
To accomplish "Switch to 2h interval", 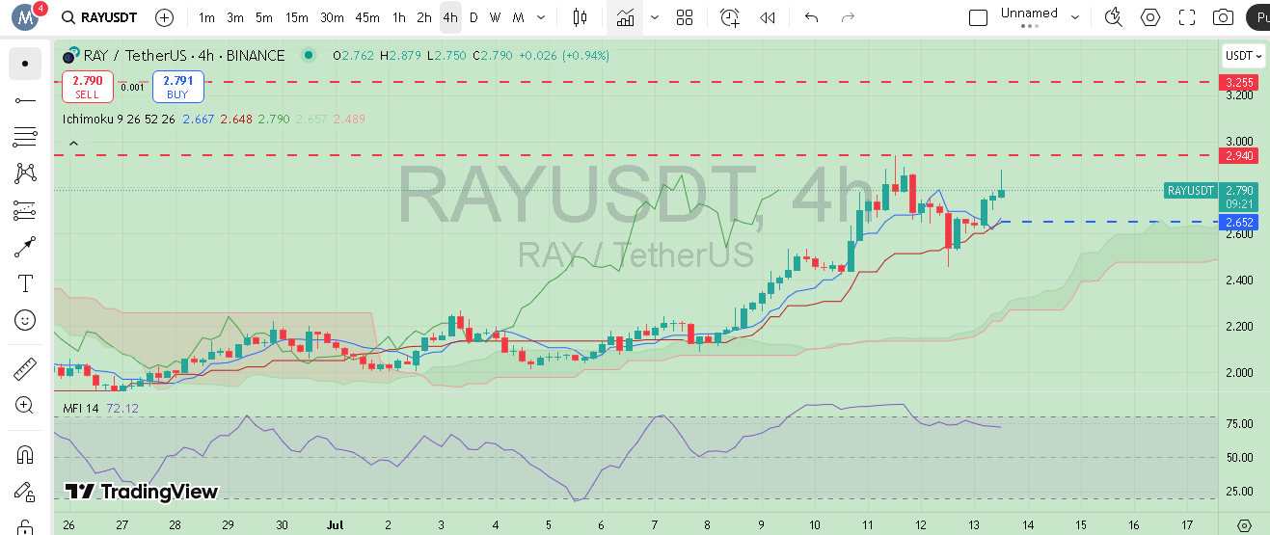I will 424,17.
